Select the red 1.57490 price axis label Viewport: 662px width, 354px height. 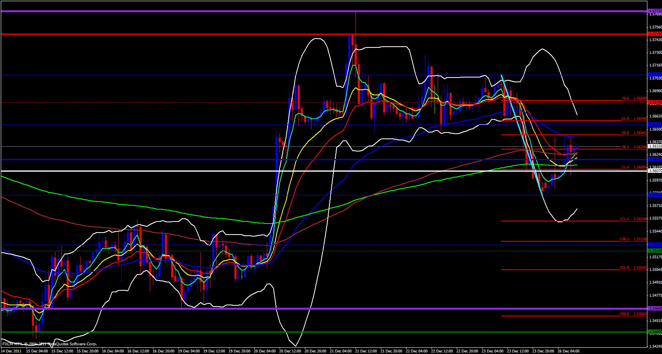coord(654,34)
